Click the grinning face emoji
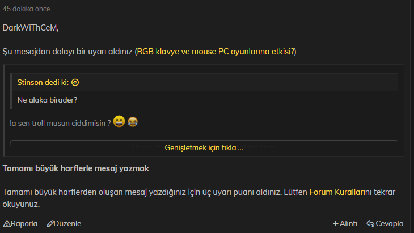This screenshot has width=414, height=233. [119, 121]
